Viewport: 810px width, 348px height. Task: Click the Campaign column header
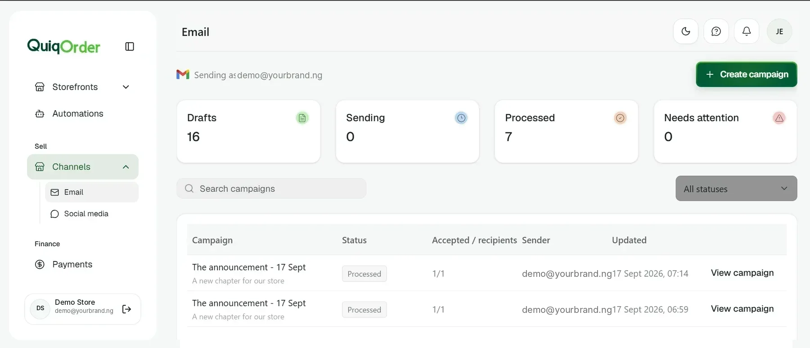click(x=212, y=240)
